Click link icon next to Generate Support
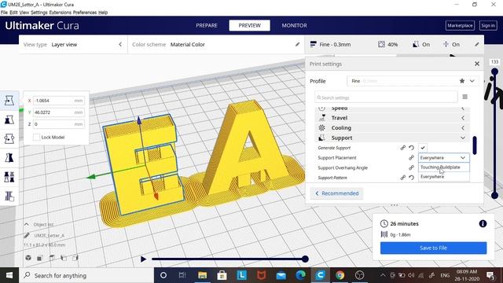The image size is (503, 283). (403, 148)
